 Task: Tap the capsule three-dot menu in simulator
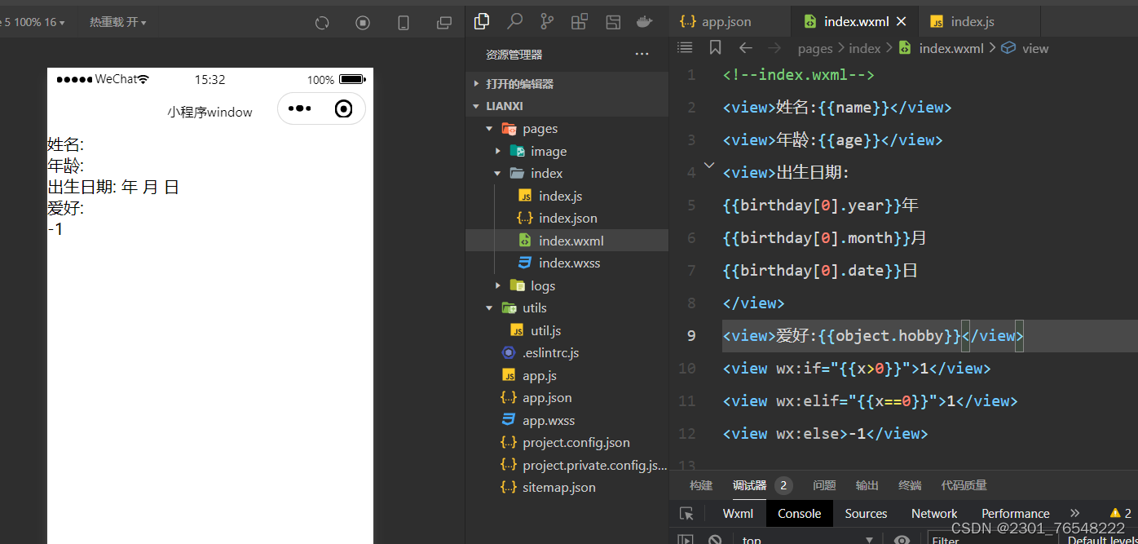click(300, 108)
